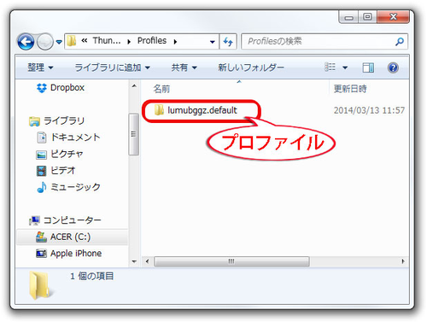Maximize the Explorer window
This screenshot has height=322, width=427.
click(x=367, y=17)
